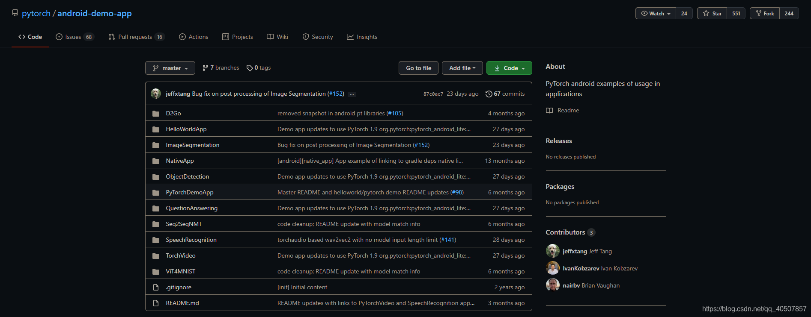Open the Insights tab

362,37
